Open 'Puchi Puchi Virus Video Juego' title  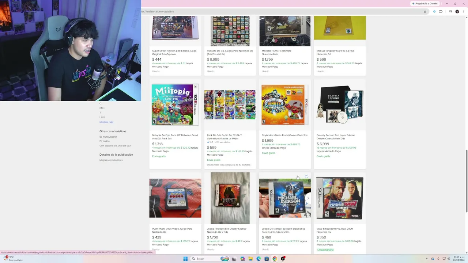point(172,230)
